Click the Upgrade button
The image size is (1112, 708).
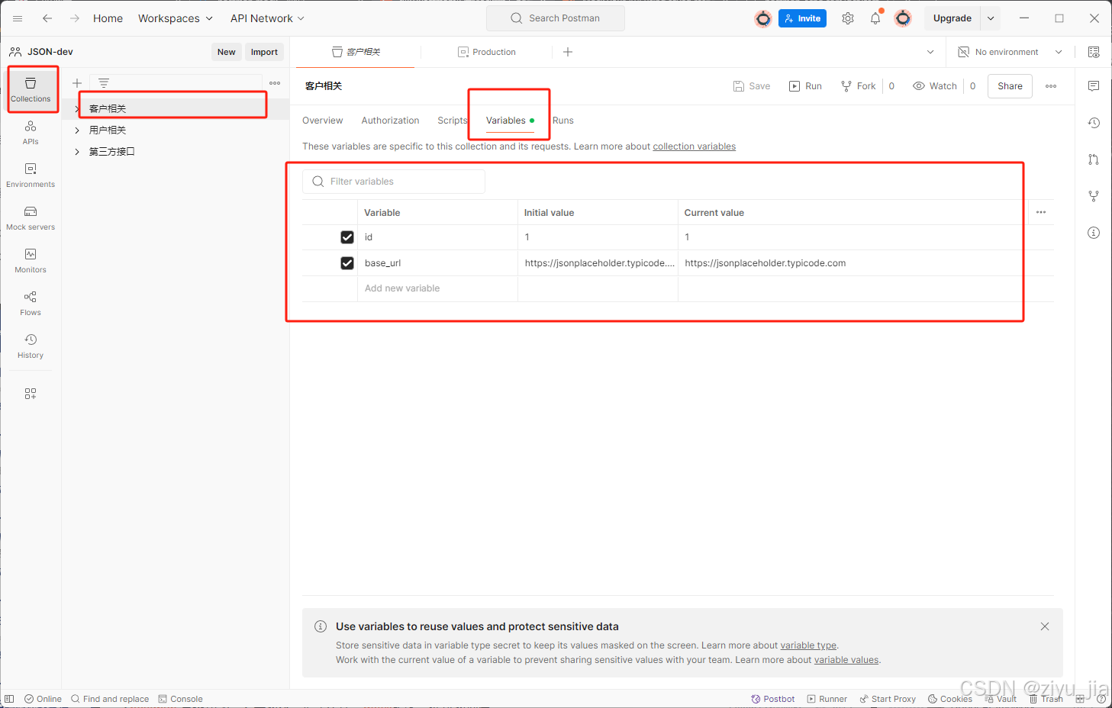click(x=952, y=18)
